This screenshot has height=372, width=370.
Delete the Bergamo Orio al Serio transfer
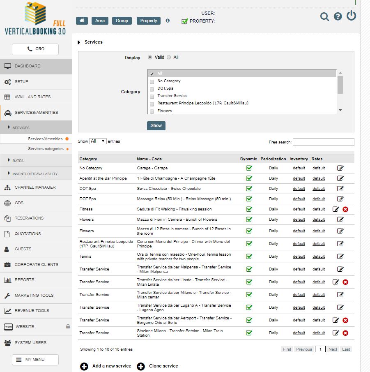[345, 320]
